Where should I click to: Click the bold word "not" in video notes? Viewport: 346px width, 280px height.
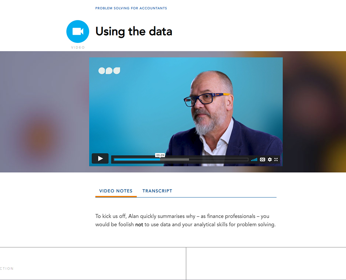(x=139, y=224)
